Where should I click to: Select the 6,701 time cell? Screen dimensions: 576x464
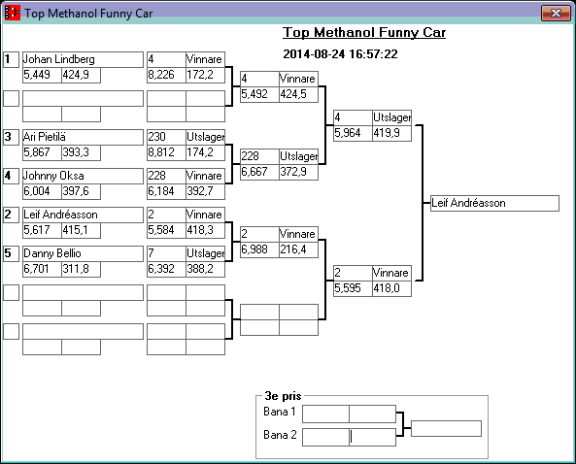(42, 269)
